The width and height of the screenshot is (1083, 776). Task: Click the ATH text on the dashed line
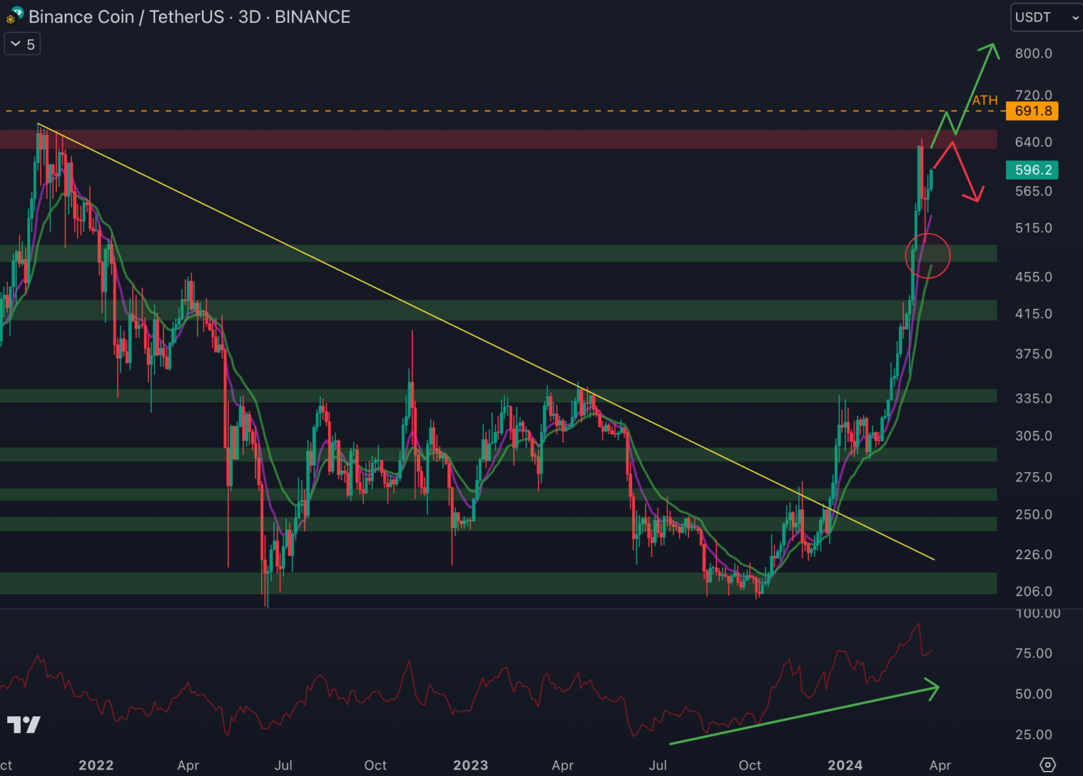(983, 101)
